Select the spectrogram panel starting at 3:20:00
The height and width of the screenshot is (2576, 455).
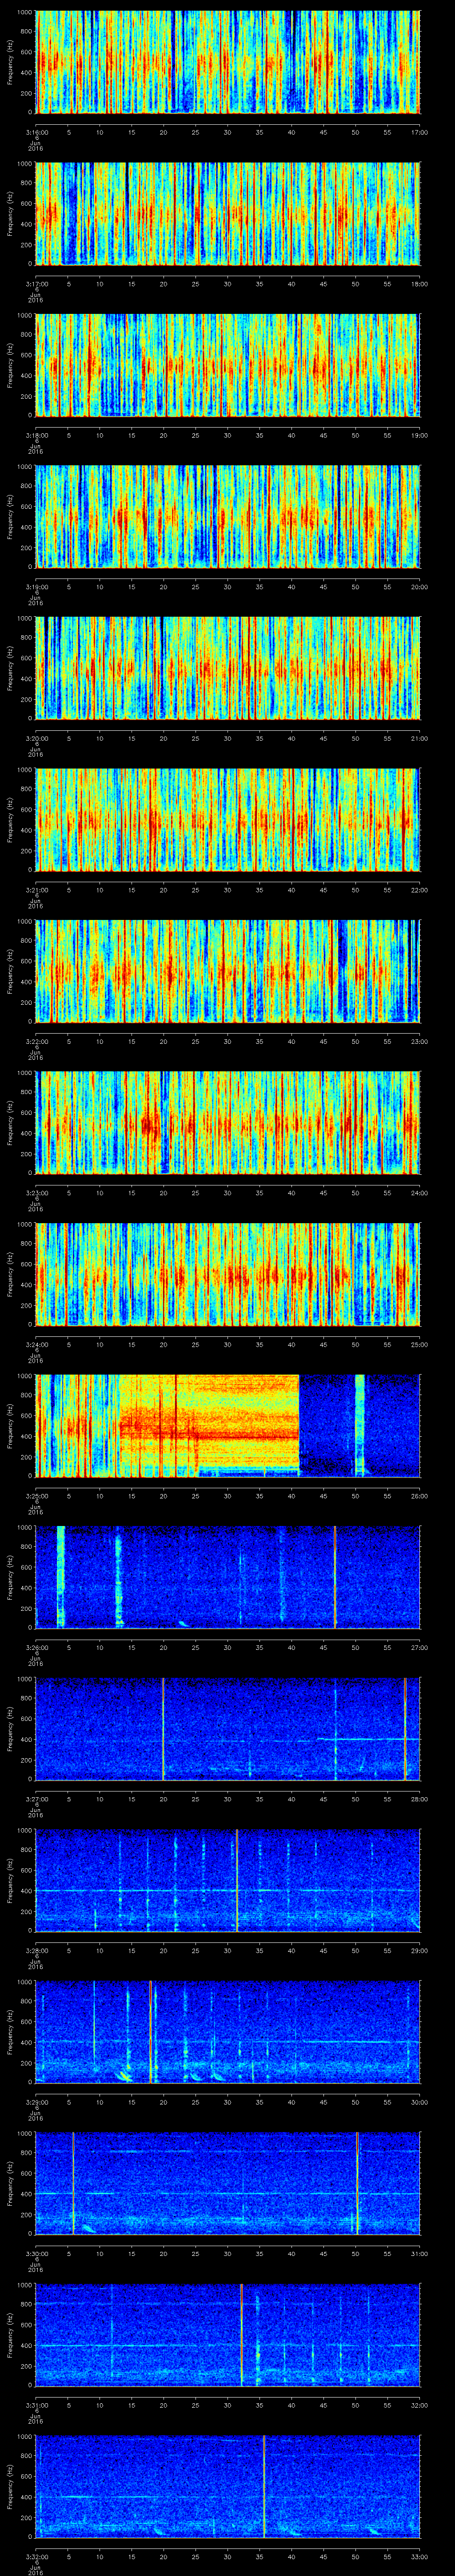227,668
